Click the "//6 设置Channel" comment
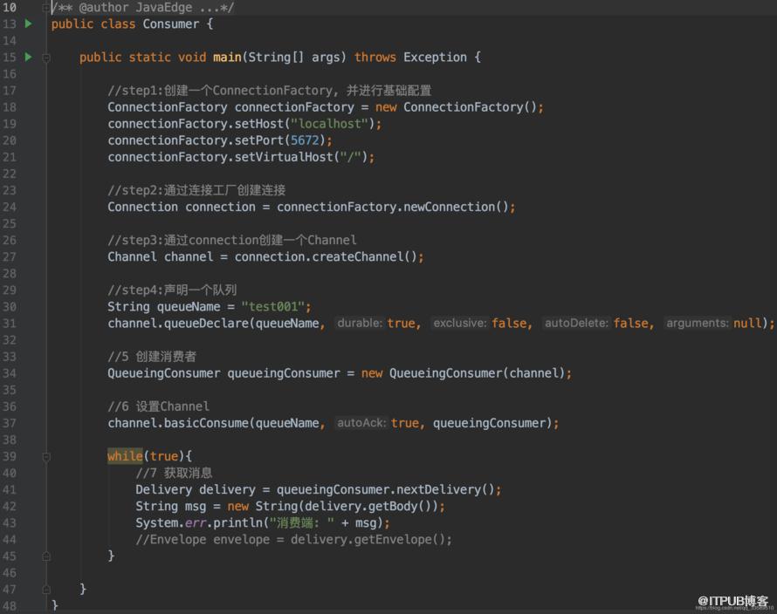The height and width of the screenshot is (614, 777). tap(159, 406)
